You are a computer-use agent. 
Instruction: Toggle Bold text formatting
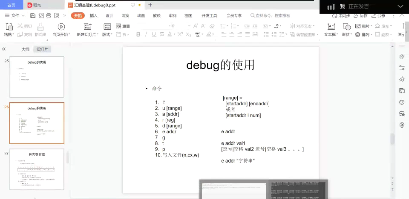[138, 34]
